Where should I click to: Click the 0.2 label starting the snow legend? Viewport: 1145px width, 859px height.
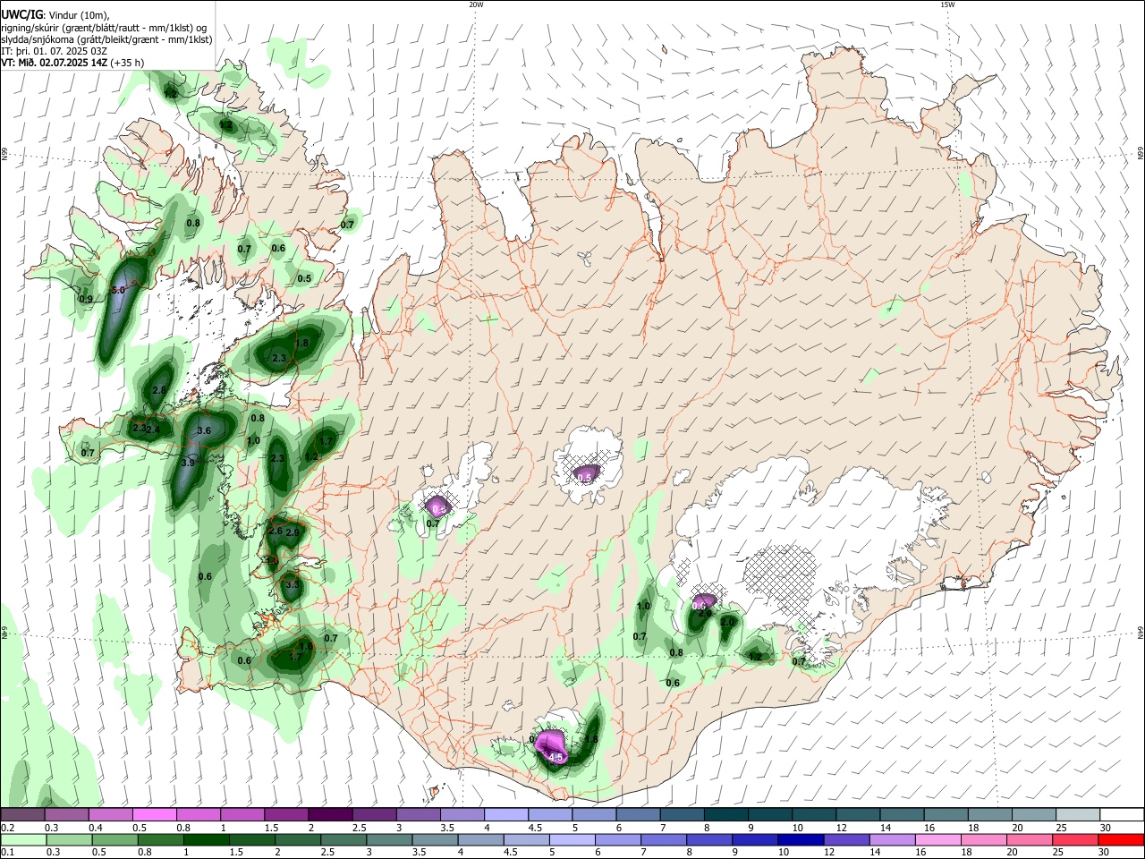[7, 828]
